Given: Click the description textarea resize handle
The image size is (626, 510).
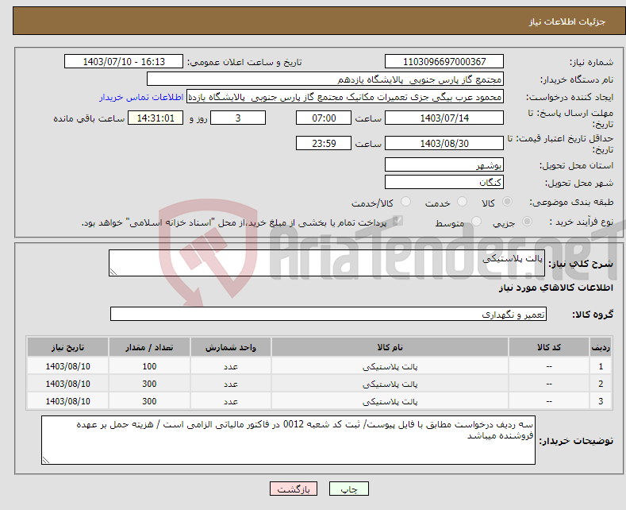Looking at the screenshot, I should click(x=113, y=272).
